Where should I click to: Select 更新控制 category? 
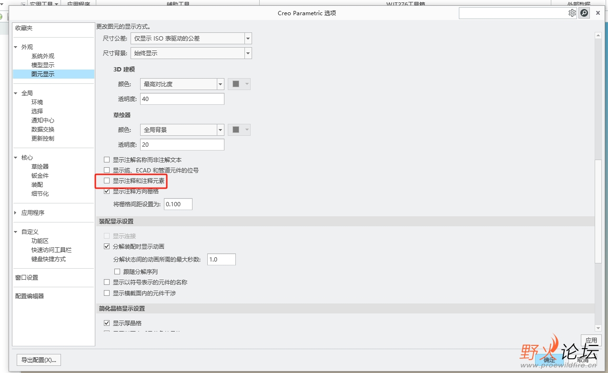[x=43, y=139]
